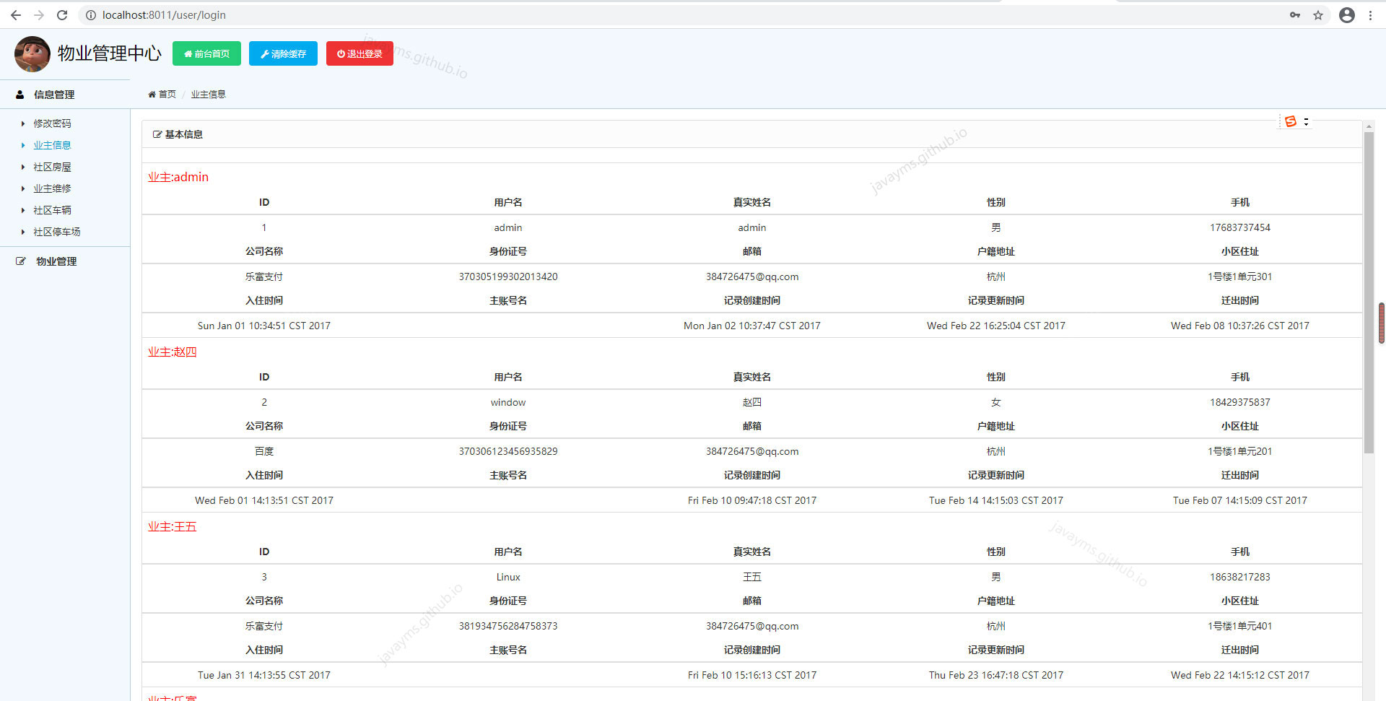Click the power icon on the 退出登录 button

click(339, 53)
